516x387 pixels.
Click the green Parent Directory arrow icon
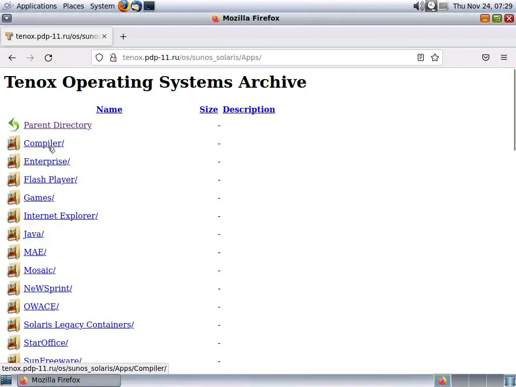14,125
